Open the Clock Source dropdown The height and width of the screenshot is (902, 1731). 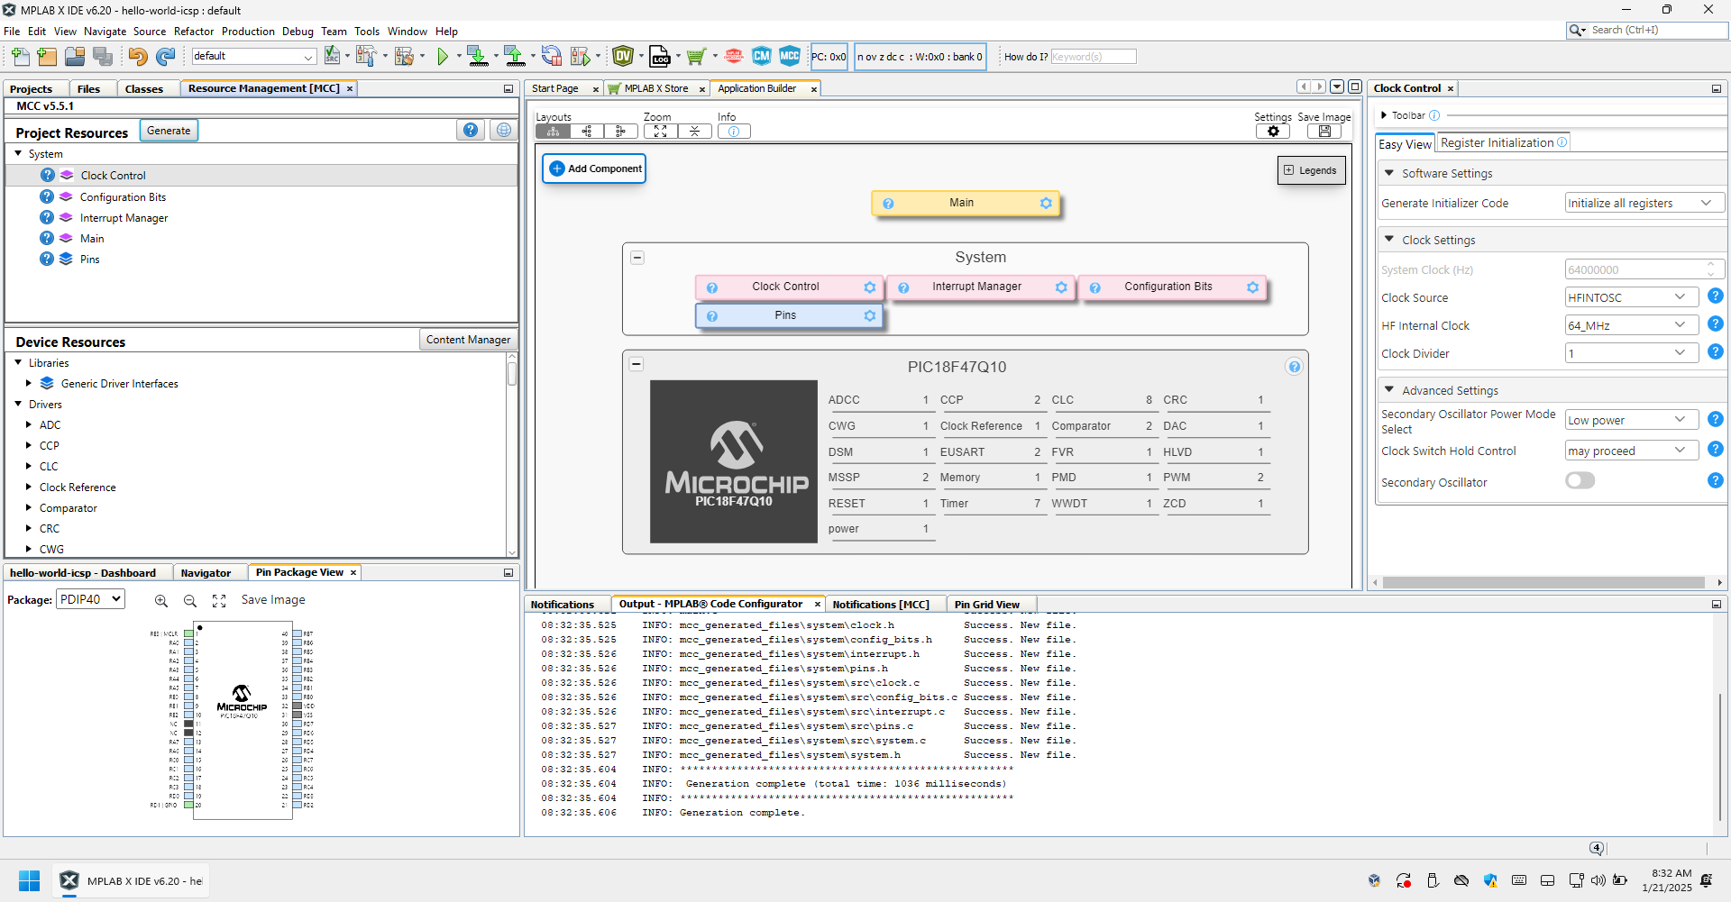pyautogui.click(x=1632, y=297)
